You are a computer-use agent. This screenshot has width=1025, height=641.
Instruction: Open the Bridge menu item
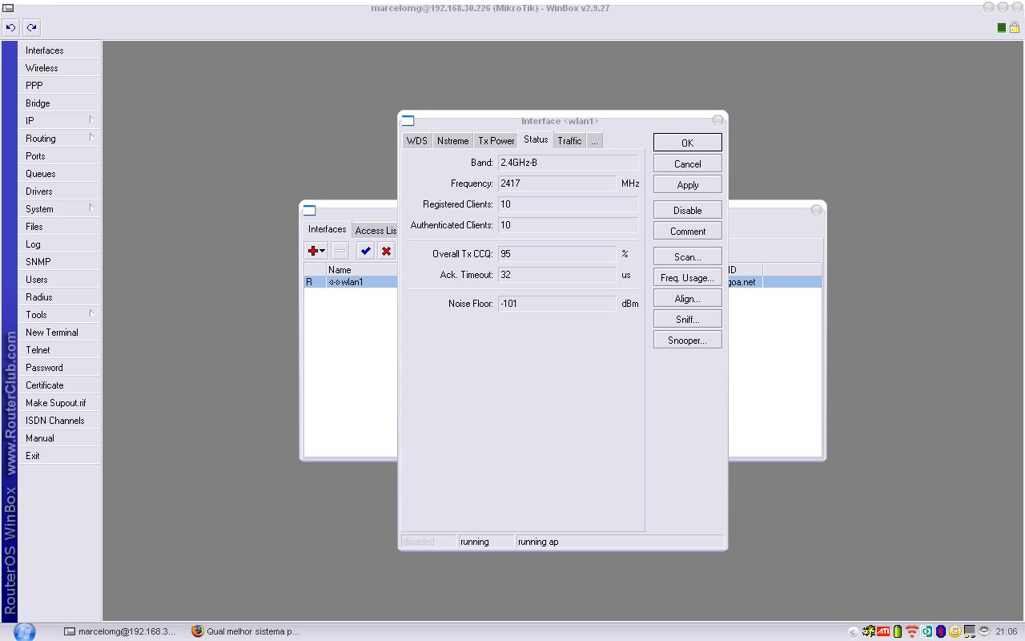(59, 103)
